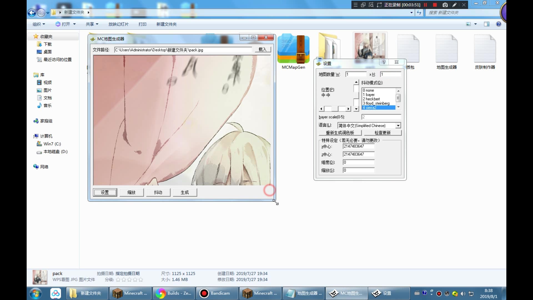The width and height of the screenshot is (533, 300).
Task: Click the 文件路径 input field
Action: pos(183,50)
